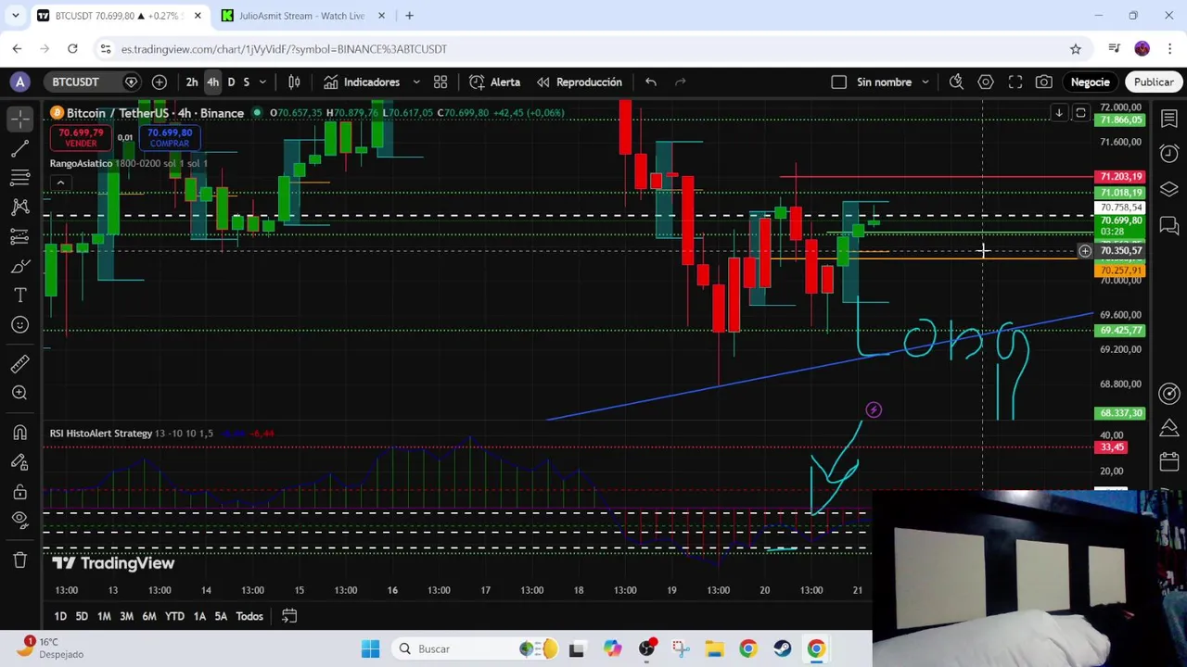Select the 4h timeframe
Screen dimensions: 1187x667
tap(212, 82)
